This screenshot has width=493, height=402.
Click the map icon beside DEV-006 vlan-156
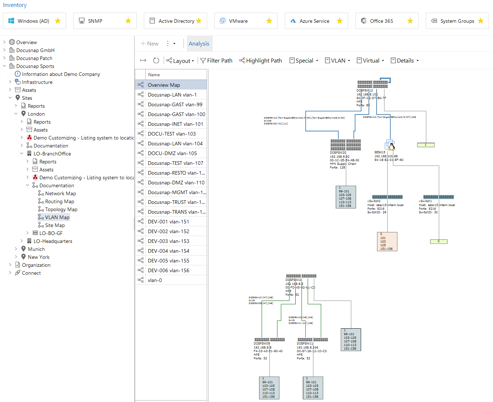pyautogui.click(x=141, y=270)
